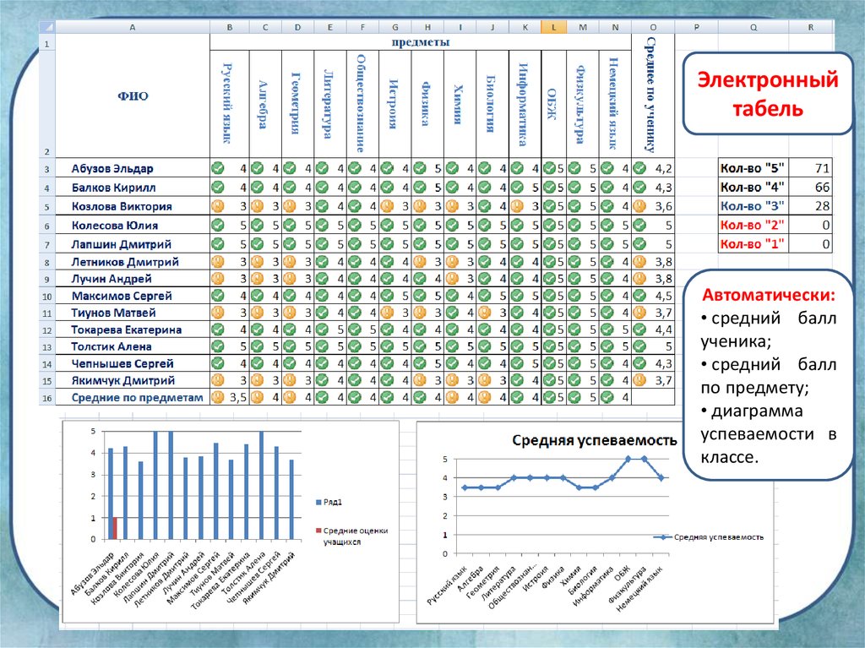Click green check icon in Токарева Екатерина's Литература cell
Image resolution: width=865 pixels, height=648 pixels.
(x=322, y=329)
